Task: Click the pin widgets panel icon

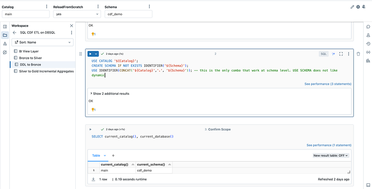Action: (364, 7)
